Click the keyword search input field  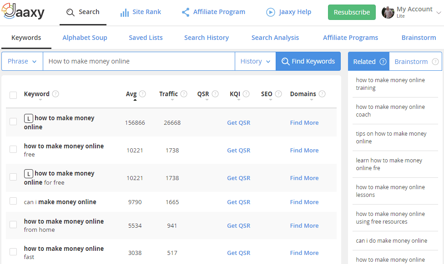139,61
